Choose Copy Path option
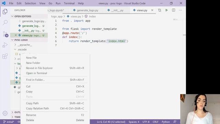The width and height of the screenshot is (220, 124). [55, 103]
